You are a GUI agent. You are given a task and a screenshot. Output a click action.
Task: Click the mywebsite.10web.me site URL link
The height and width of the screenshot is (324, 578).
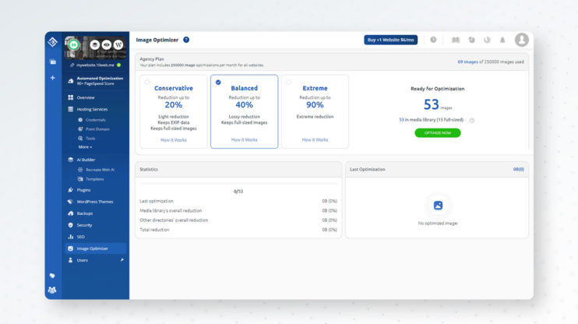click(x=95, y=65)
